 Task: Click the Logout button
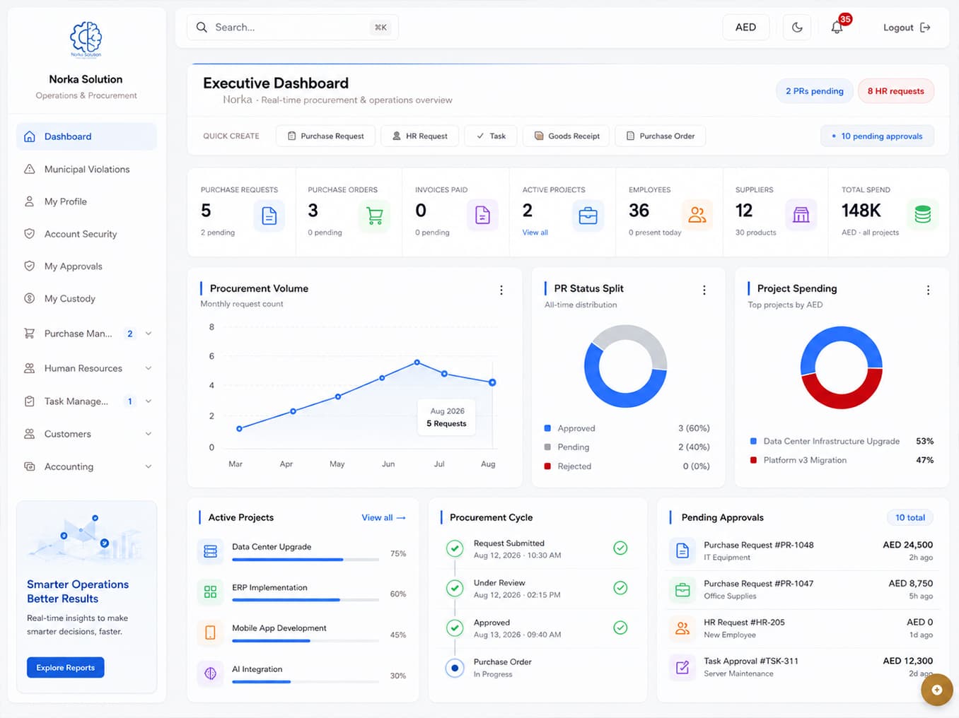[907, 28]
